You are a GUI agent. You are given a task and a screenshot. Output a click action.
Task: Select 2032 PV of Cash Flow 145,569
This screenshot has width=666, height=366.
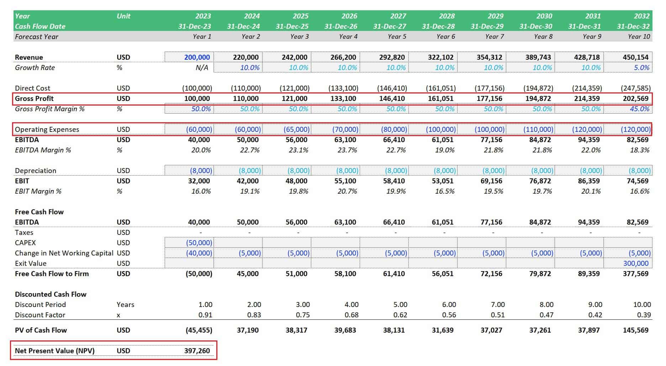click(636, 330)
